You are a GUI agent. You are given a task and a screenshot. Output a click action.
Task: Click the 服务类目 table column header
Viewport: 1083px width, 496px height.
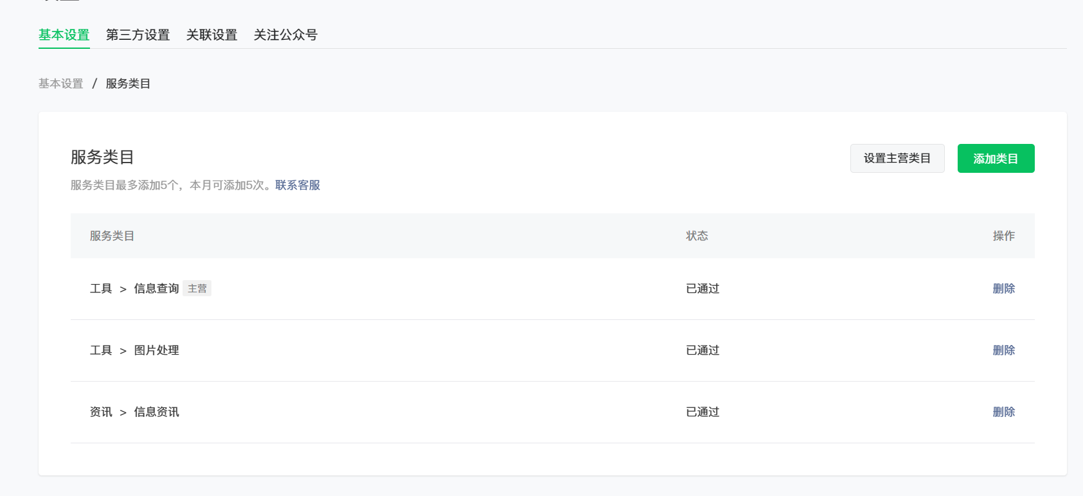[112, 236]
